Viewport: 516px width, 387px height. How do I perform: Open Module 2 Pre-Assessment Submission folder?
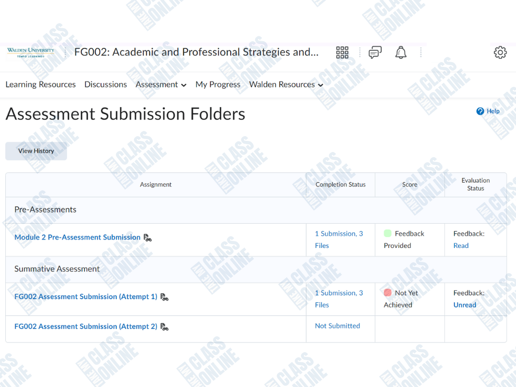[x=77, y=237]
